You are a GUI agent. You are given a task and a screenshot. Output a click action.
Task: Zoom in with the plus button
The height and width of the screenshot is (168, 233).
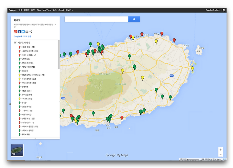220,150
